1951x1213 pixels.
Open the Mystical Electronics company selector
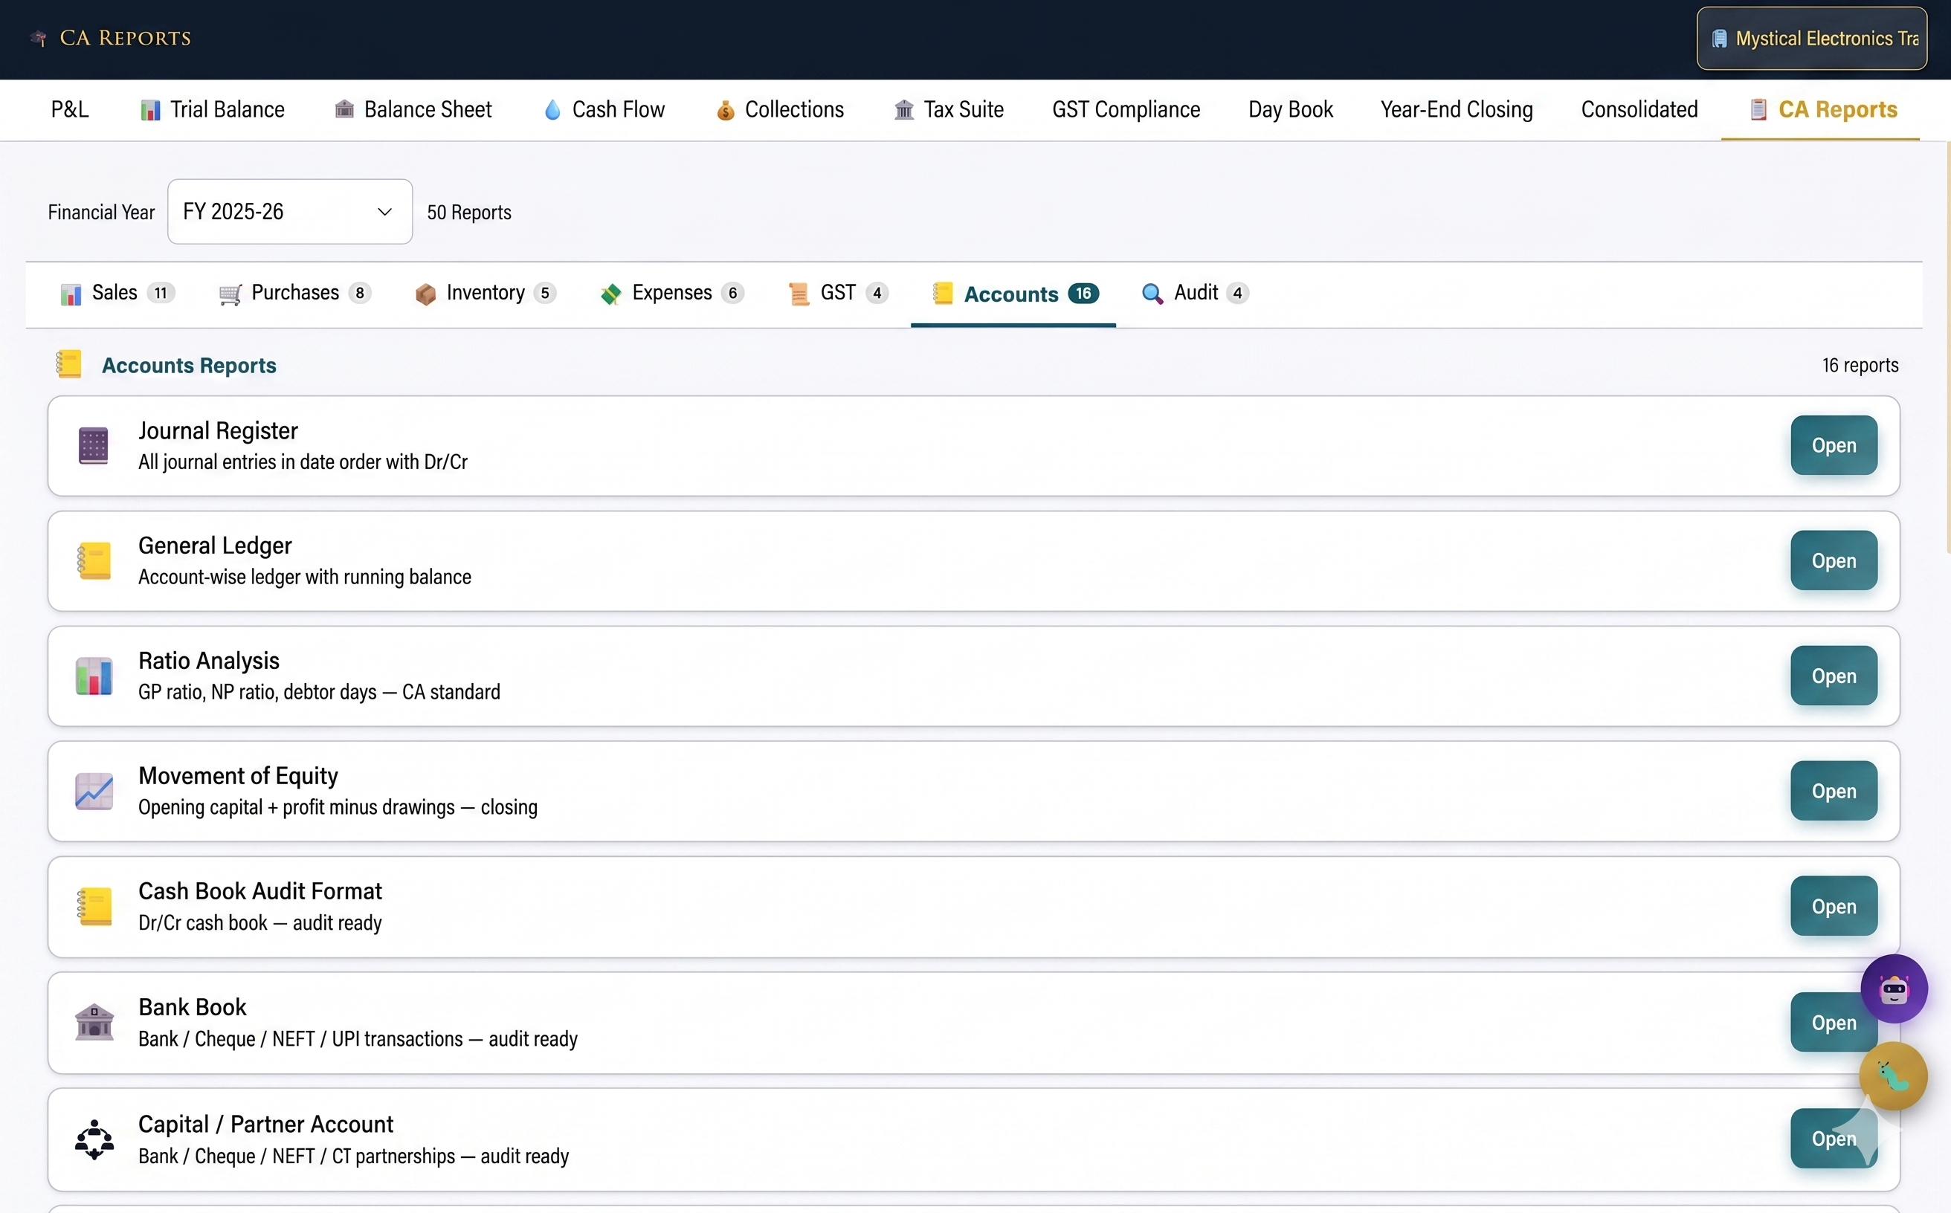pyautogui.click(x=1811, y=39)
